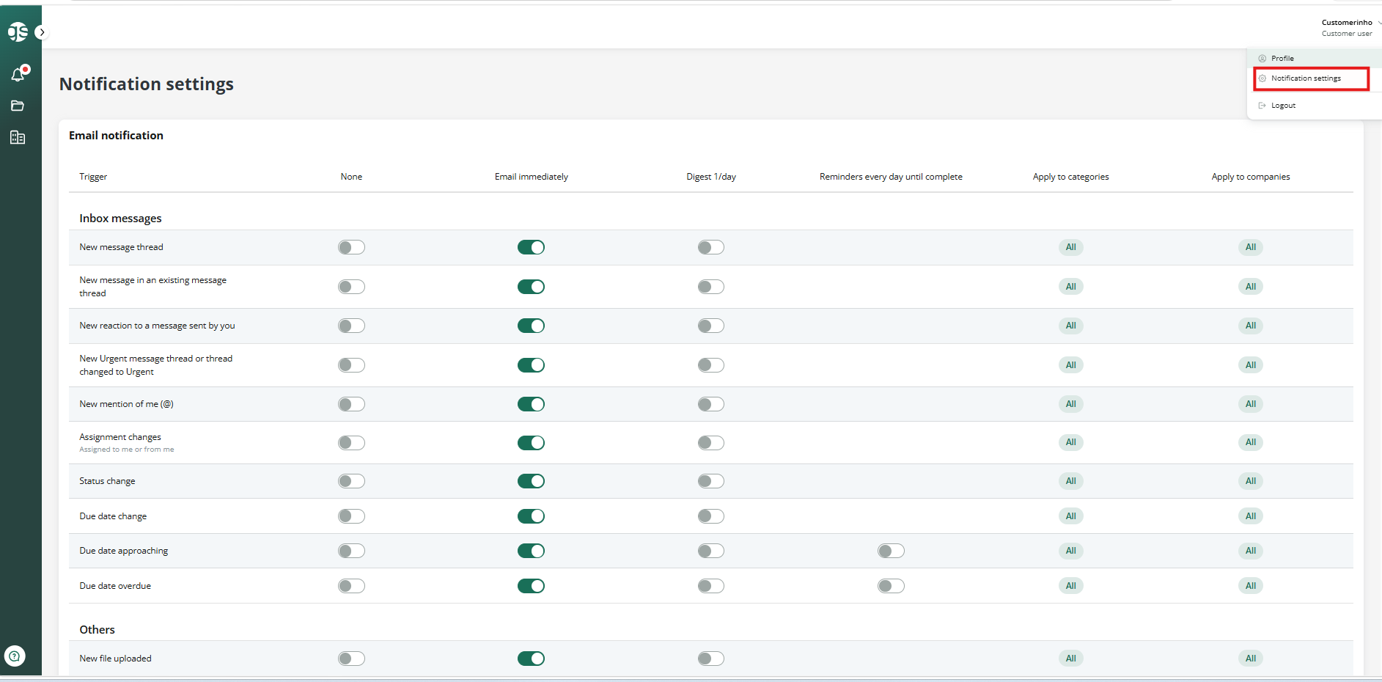Click the Others section heading

coord(97,630)
